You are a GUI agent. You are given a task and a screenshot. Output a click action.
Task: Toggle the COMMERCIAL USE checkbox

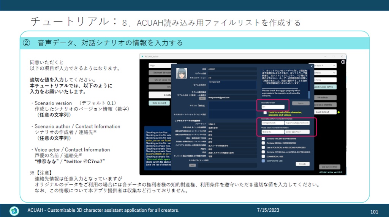pyautogui.click(x=263, y=156)
